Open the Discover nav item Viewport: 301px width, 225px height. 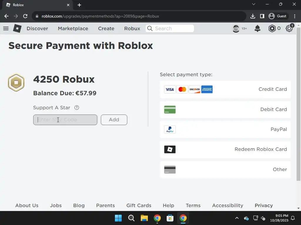tap(37, 28)
